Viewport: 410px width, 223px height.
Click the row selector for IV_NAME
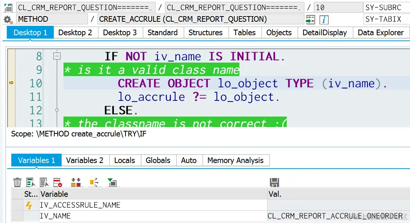click(17, 216)
